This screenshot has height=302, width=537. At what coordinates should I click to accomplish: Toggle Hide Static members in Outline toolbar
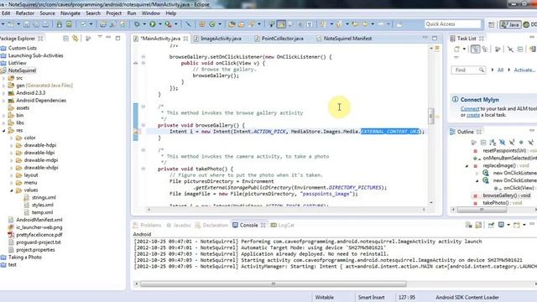click(512, 142)
